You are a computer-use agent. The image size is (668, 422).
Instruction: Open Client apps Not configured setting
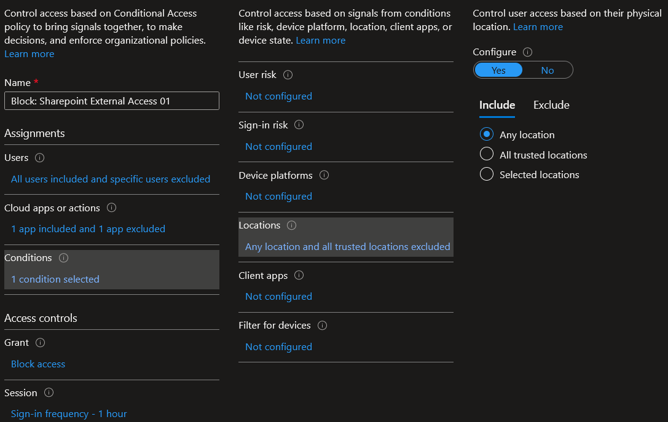(278, 297)
